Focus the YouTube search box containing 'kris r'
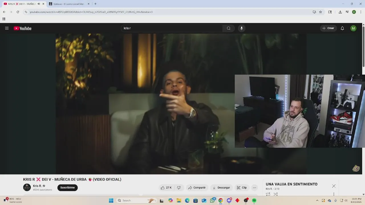Viewport: 365px width, 205px height. [172, 28]
